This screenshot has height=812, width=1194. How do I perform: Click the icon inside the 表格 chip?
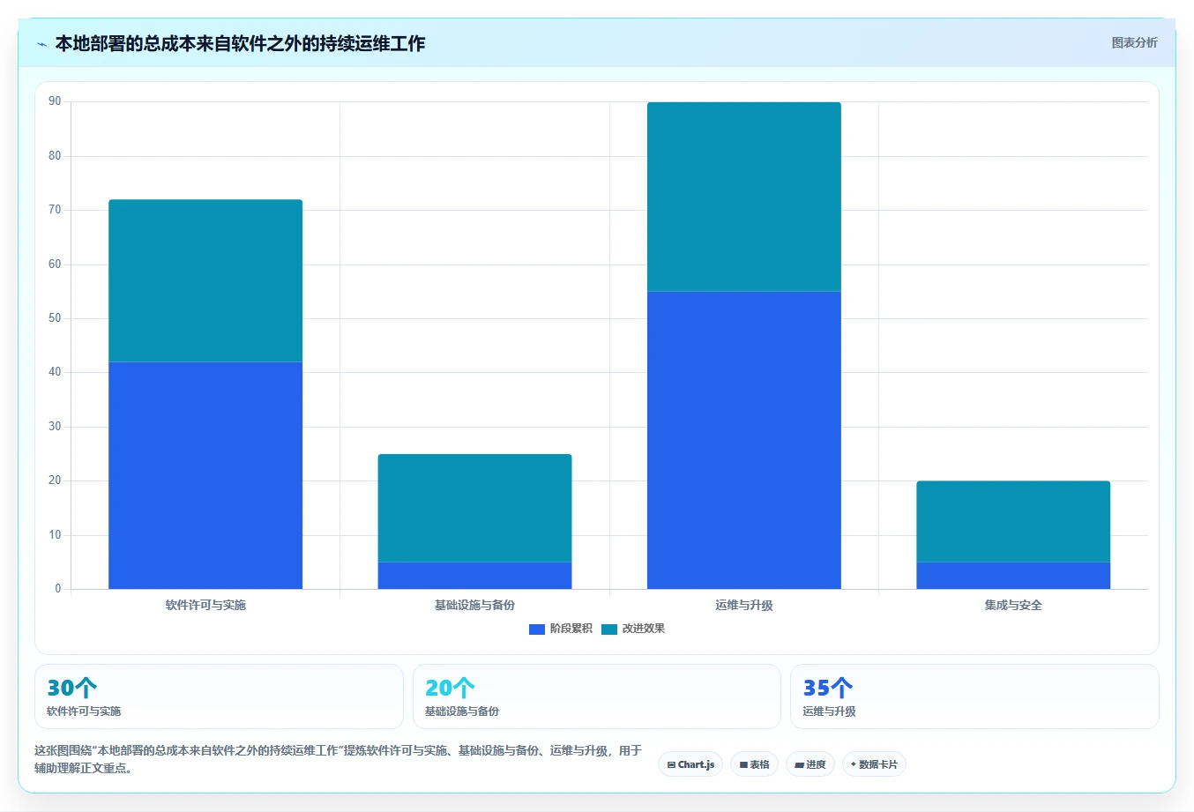[x=743, y=765]
